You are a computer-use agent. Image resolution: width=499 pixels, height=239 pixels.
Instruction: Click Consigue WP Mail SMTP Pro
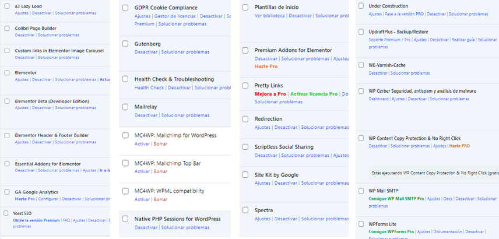coord(396,199)
